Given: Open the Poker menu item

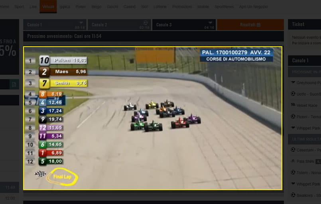Looking at the screenshot, I should [x=81, y=7].
